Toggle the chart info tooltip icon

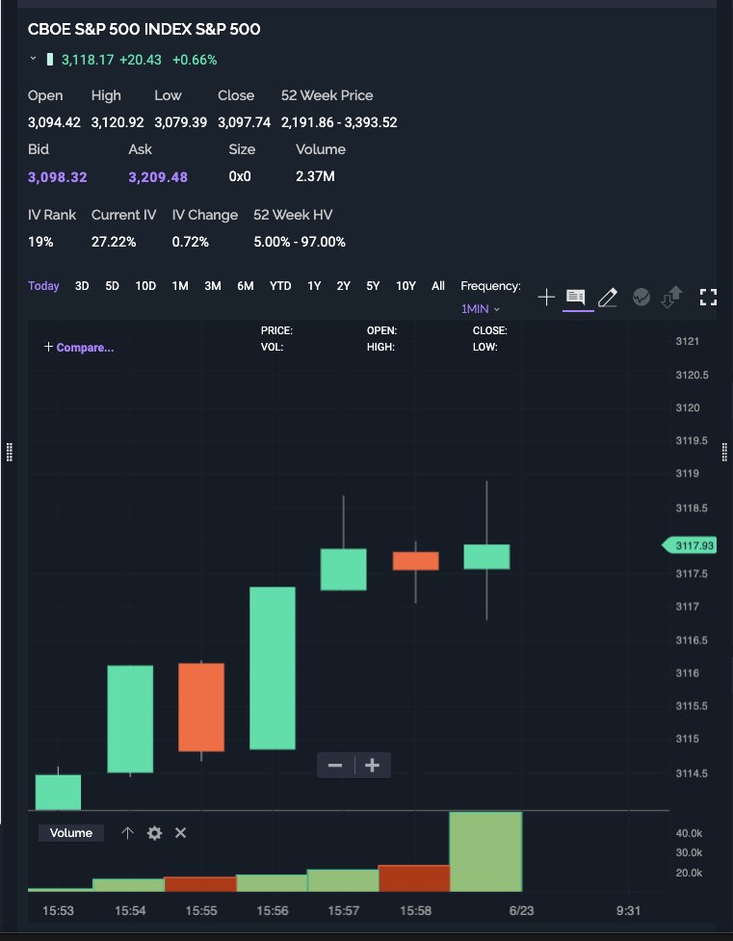click(x=576, y=297)
